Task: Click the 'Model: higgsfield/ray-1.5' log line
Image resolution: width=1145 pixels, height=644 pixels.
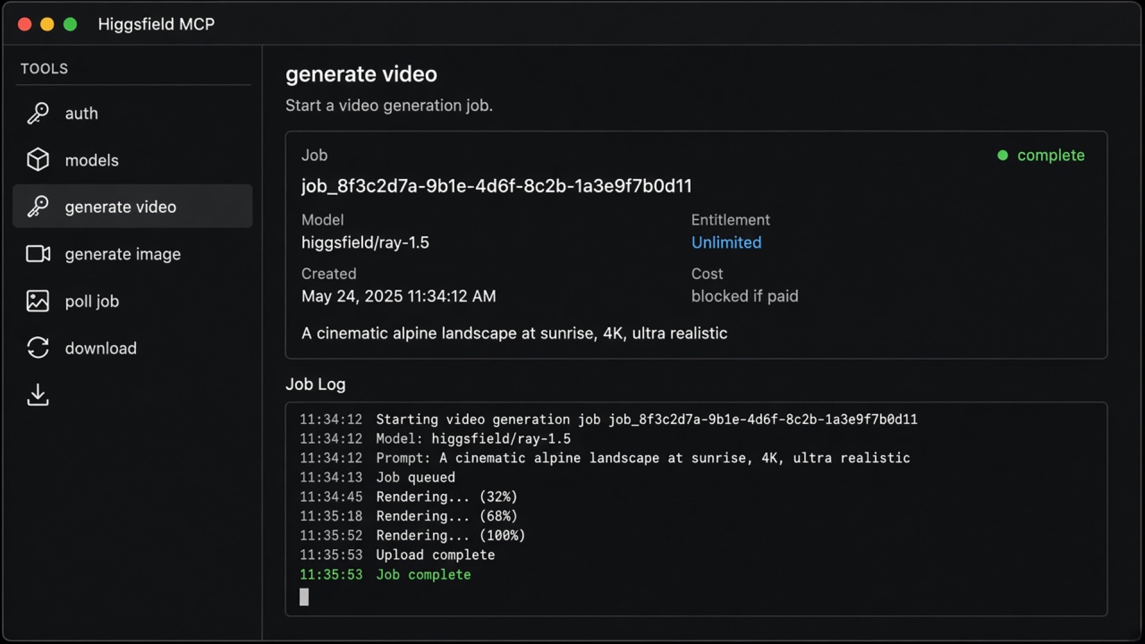Action: click(435, 439)
